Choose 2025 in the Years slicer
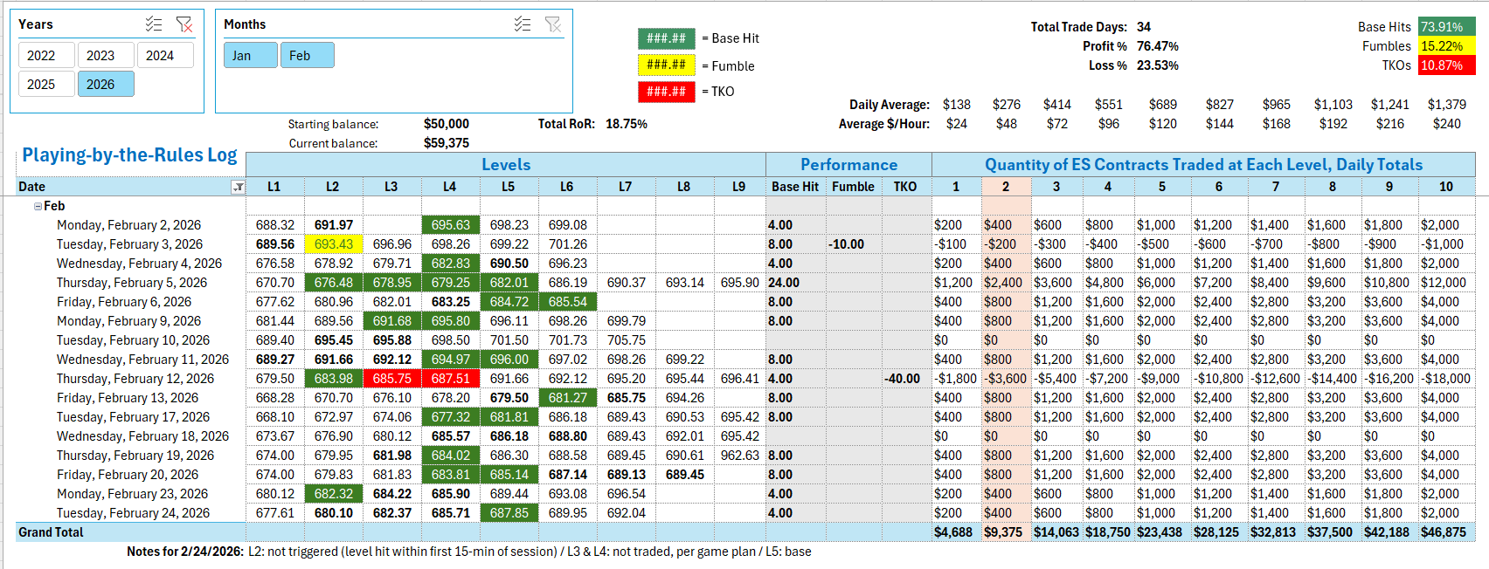Screen dimensions: 1489x569 tap(41, 84)
